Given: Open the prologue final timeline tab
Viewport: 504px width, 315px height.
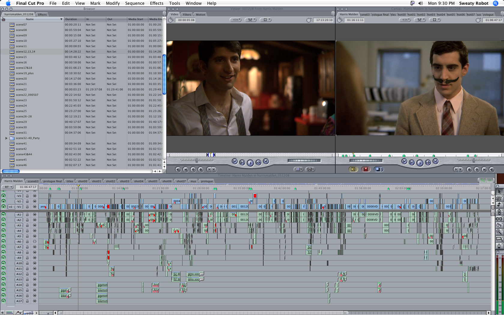Looking at the screenshot, I should click(52, 181).
